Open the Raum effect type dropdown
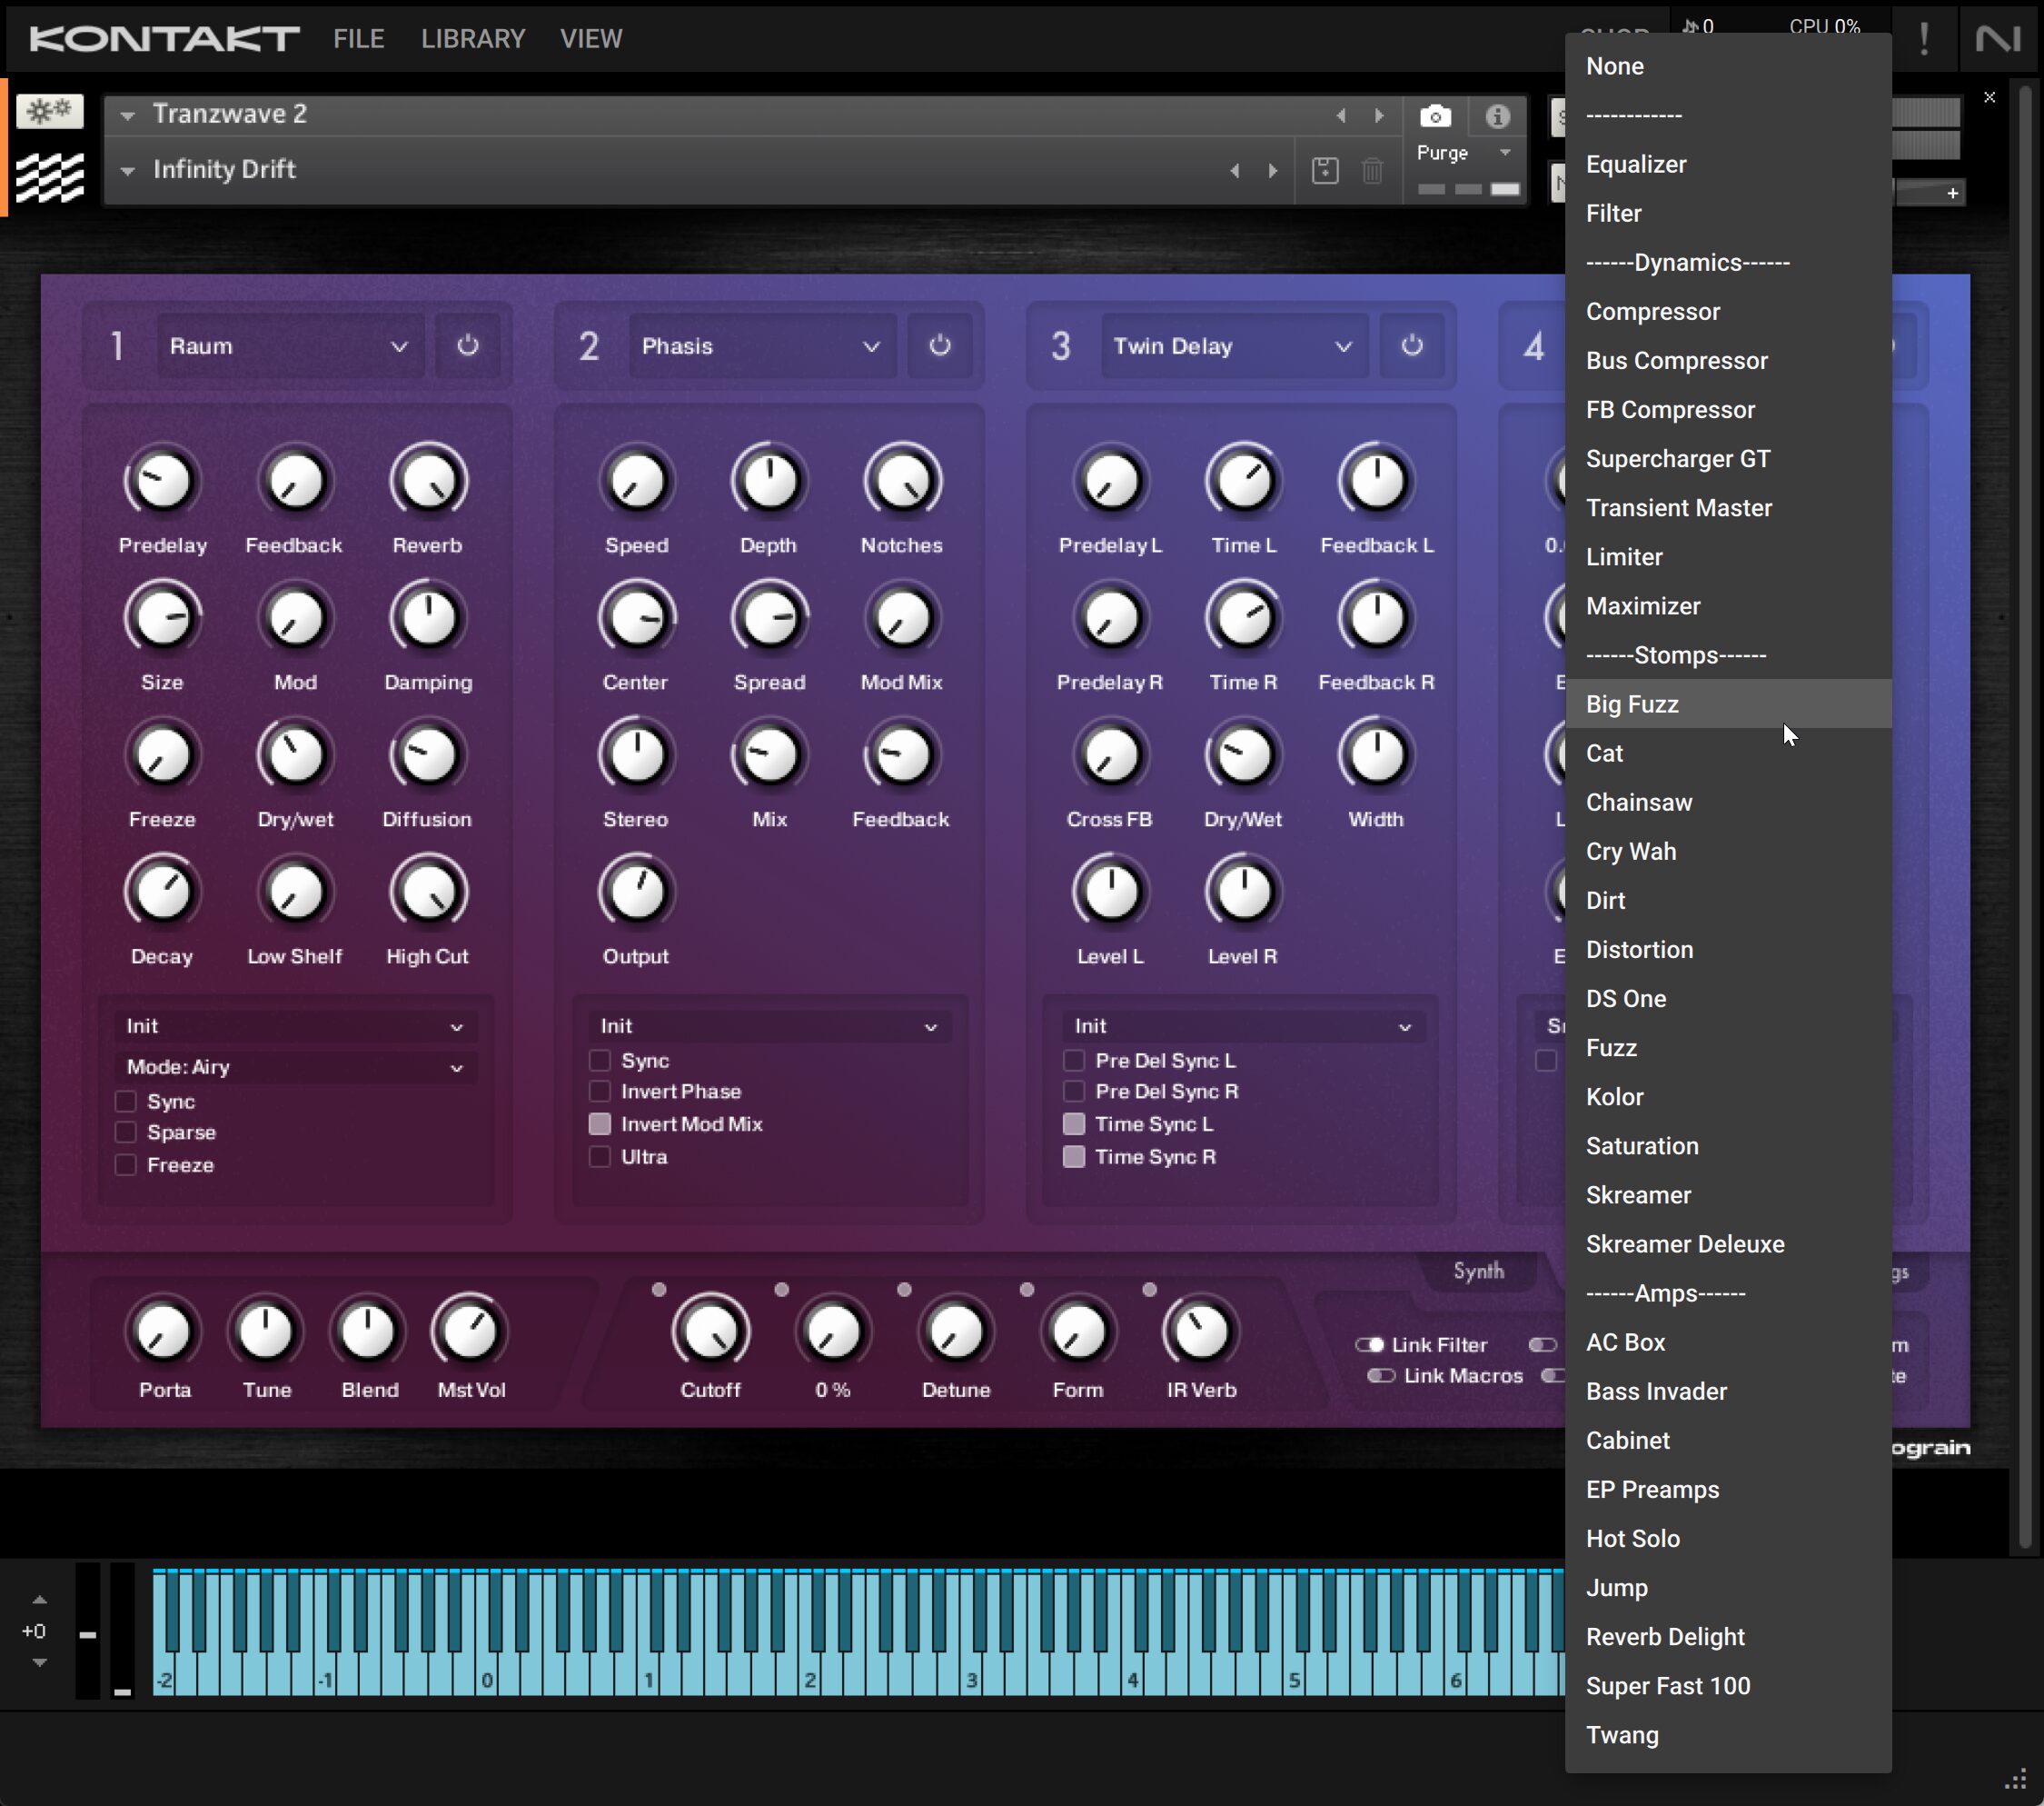Screen dimensions: 2044x1806 (x=289, y=345)
